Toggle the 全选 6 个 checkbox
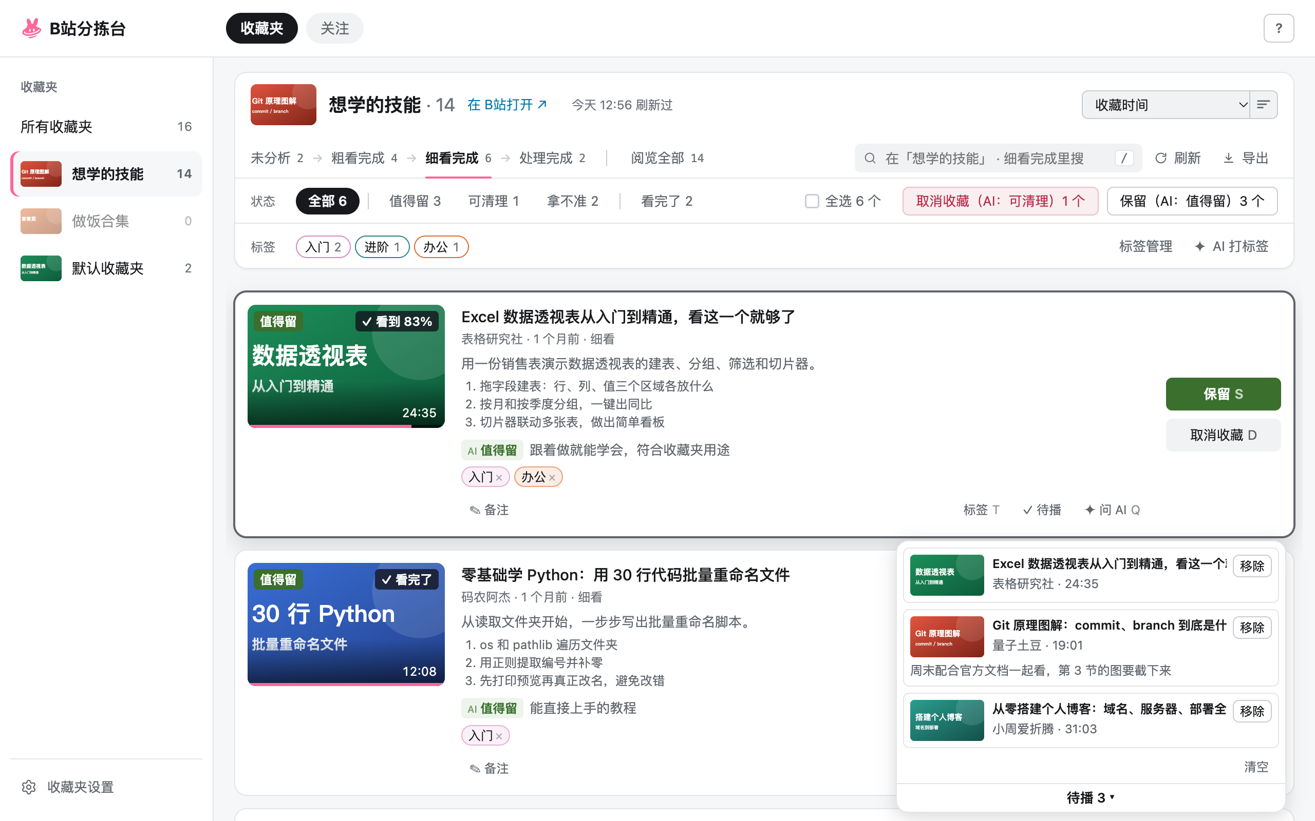Image resolution: width=1315 pixels, height=821 pixels. (x=811, y=202)
